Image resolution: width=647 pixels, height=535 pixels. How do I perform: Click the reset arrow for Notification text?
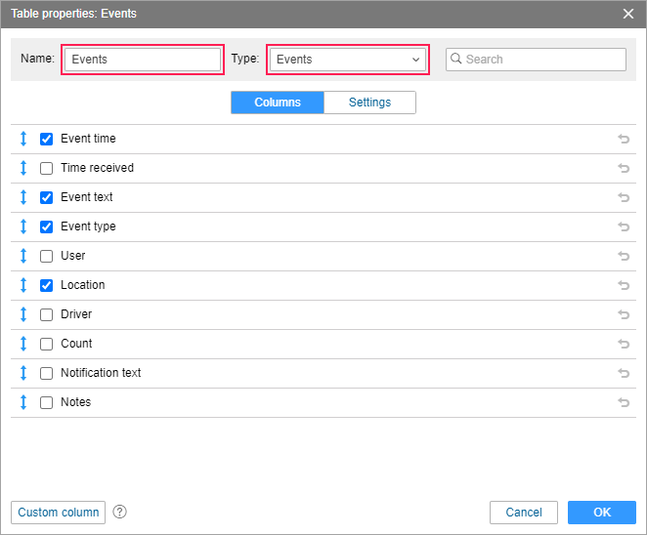[624, 373]
